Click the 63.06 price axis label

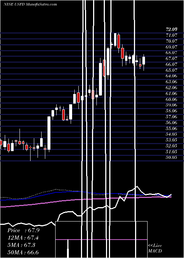[x=171, y=82]
